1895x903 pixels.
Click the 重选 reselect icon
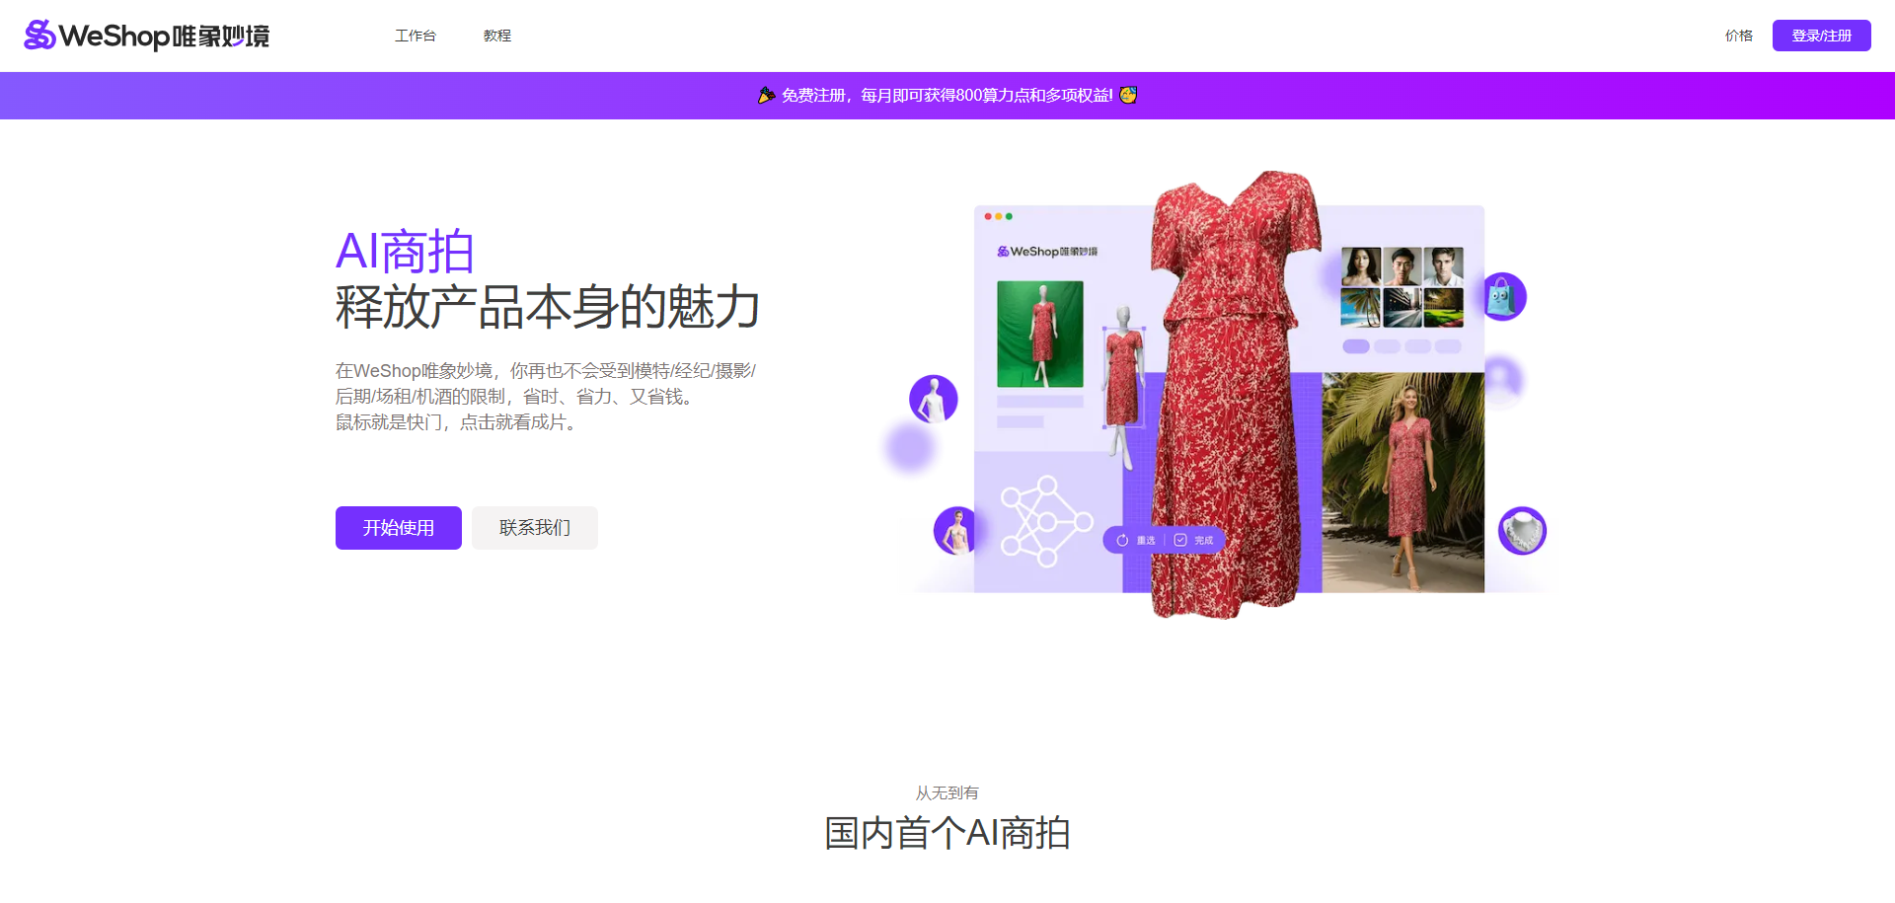tap(1122, 540)
